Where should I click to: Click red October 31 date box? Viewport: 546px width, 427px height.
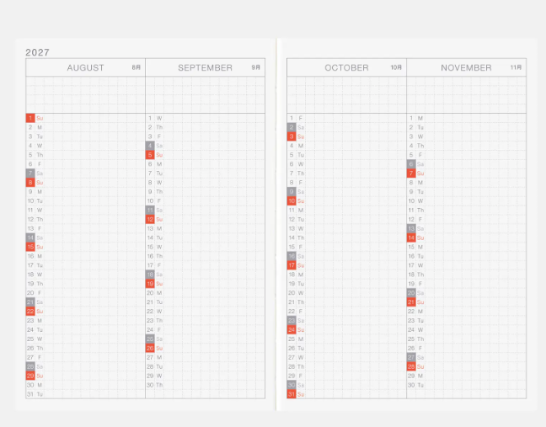[x=292, y=394]
